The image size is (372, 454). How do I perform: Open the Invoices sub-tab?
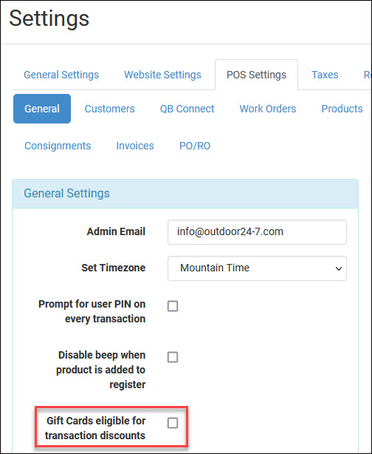135,146
